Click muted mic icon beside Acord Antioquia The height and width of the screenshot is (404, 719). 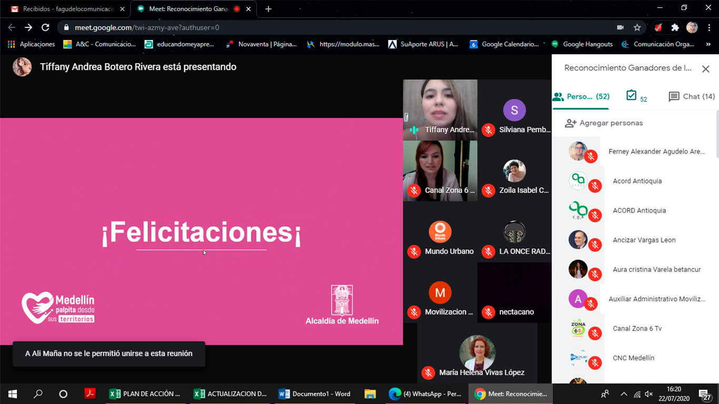pyautogui.click(x=595, y=186)
